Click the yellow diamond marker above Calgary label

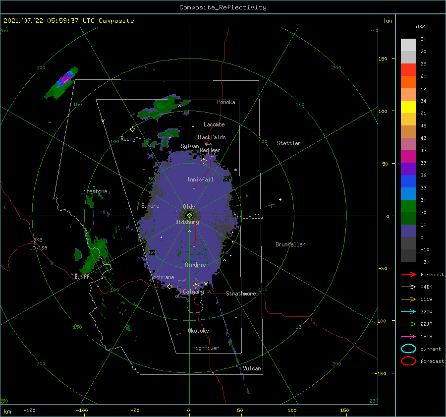[x=196, y=286]
